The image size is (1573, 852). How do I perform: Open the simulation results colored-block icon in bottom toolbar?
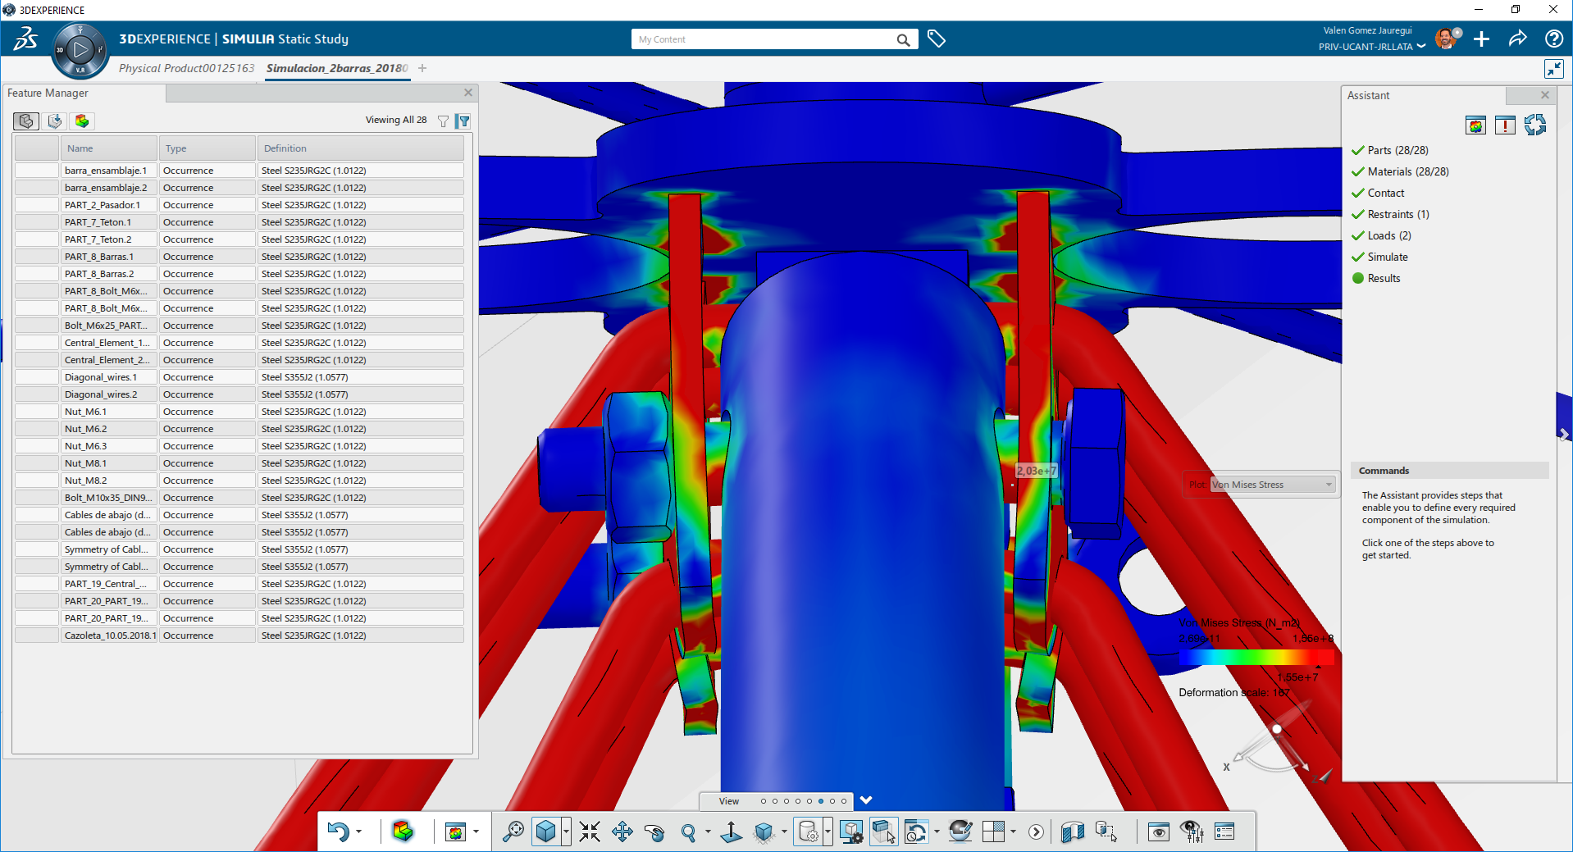pos(403,831)
